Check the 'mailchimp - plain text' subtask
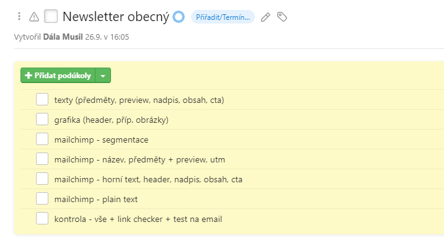 click(x=42, y=199)
